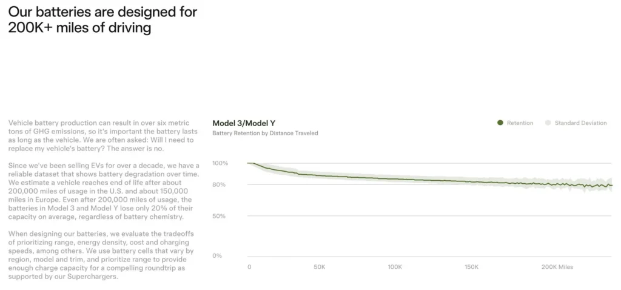This screenshot has width=621, height=290.
Task: Click the 0 x-axis origin label
Action: click(x=249, y=266)
